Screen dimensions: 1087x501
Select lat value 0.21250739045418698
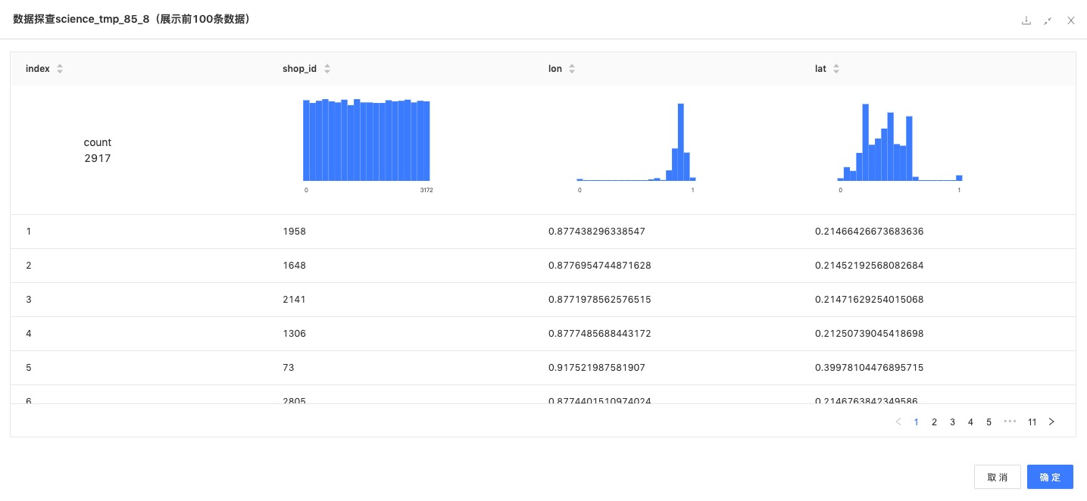click(870, 334)
